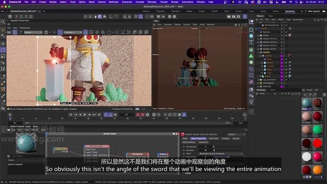The width and height of the screenshot is (327, 184).
Task: Toggle the check mark of Random effector
Action: (286, 32)
